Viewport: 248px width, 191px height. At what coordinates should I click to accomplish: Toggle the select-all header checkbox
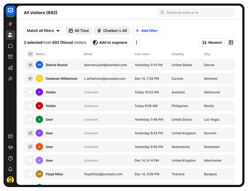click(30, 54)
